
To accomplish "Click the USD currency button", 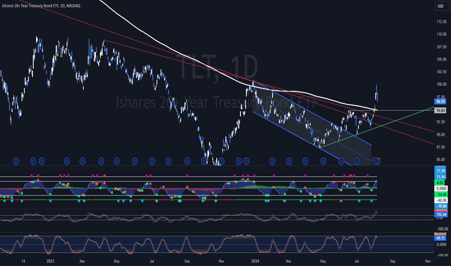I will click(x=440, y=6).
